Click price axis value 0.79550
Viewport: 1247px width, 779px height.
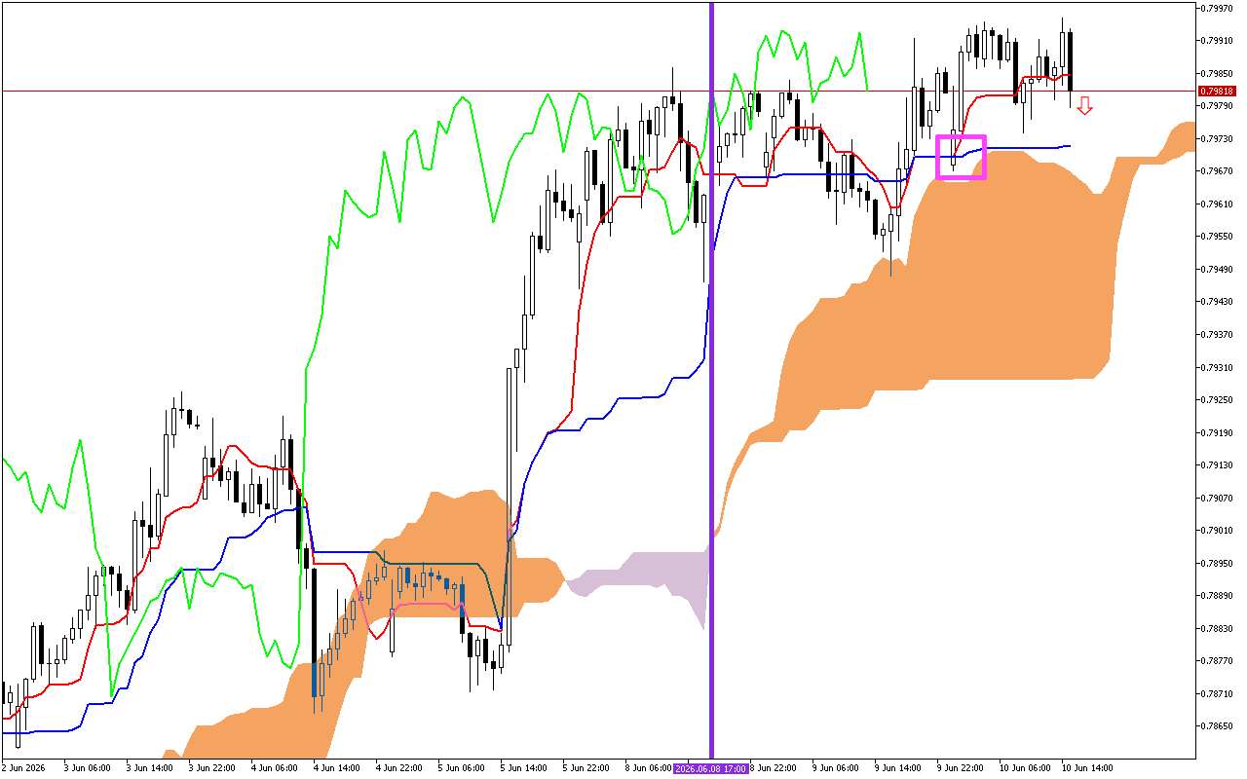(1218, 236)
